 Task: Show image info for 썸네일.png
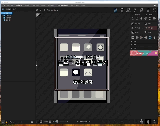[x=48, y=10]
